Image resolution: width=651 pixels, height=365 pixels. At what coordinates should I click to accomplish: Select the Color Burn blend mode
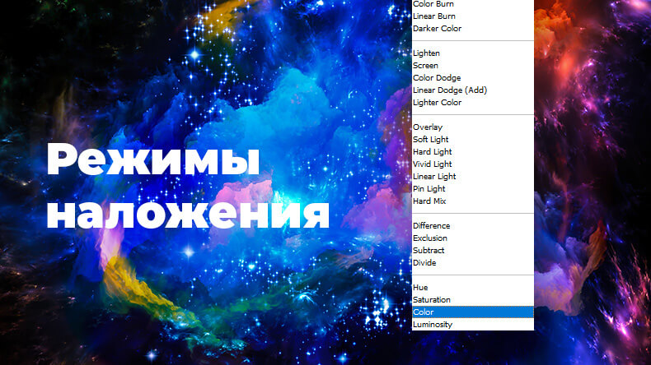click(x=472, y=4)
